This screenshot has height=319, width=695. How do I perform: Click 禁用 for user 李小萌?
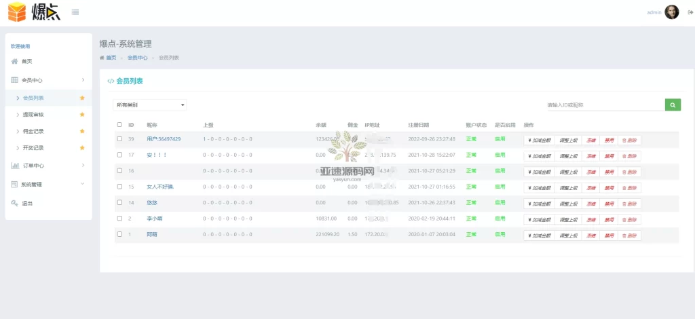(609, 220)
